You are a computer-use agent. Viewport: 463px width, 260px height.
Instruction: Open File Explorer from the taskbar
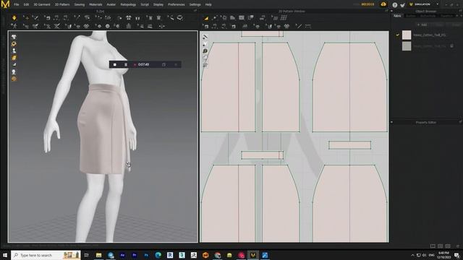tap(98, 255)
